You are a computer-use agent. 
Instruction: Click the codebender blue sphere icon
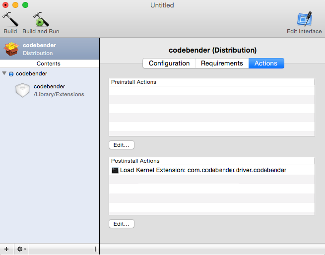point(11,74)
